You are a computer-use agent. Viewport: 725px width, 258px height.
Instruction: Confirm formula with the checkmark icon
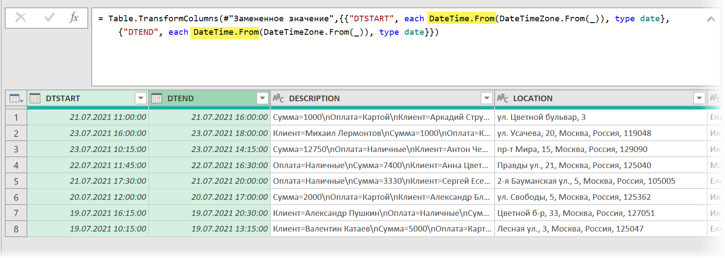pyautogui.click(x=49, y=18)
